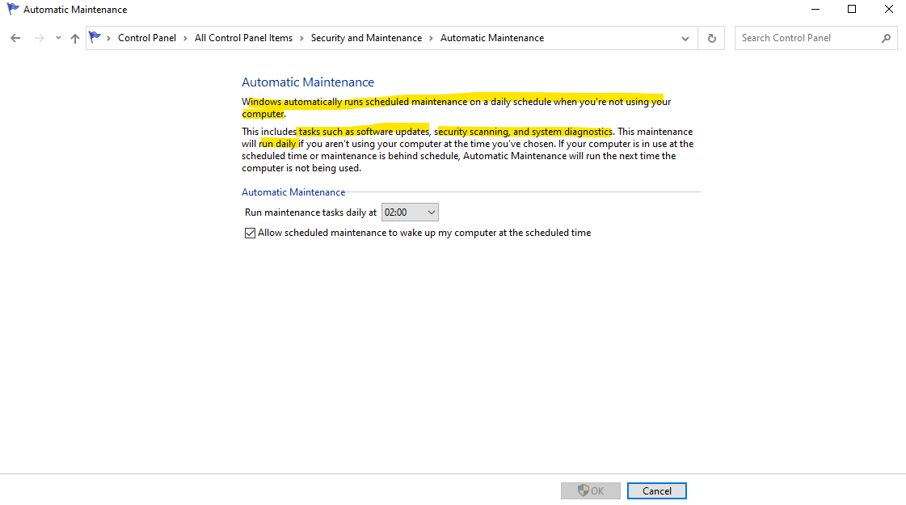
Task: Click the flag icon in address bar
Action: coord(95,38)
